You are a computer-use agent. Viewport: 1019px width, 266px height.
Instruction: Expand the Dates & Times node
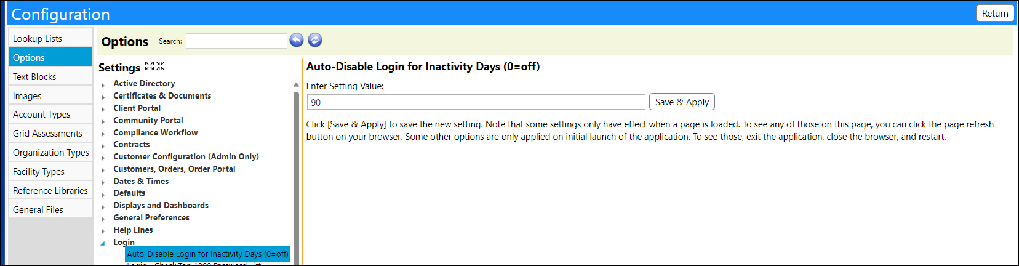pyautogui.click(x=103, y=182)
